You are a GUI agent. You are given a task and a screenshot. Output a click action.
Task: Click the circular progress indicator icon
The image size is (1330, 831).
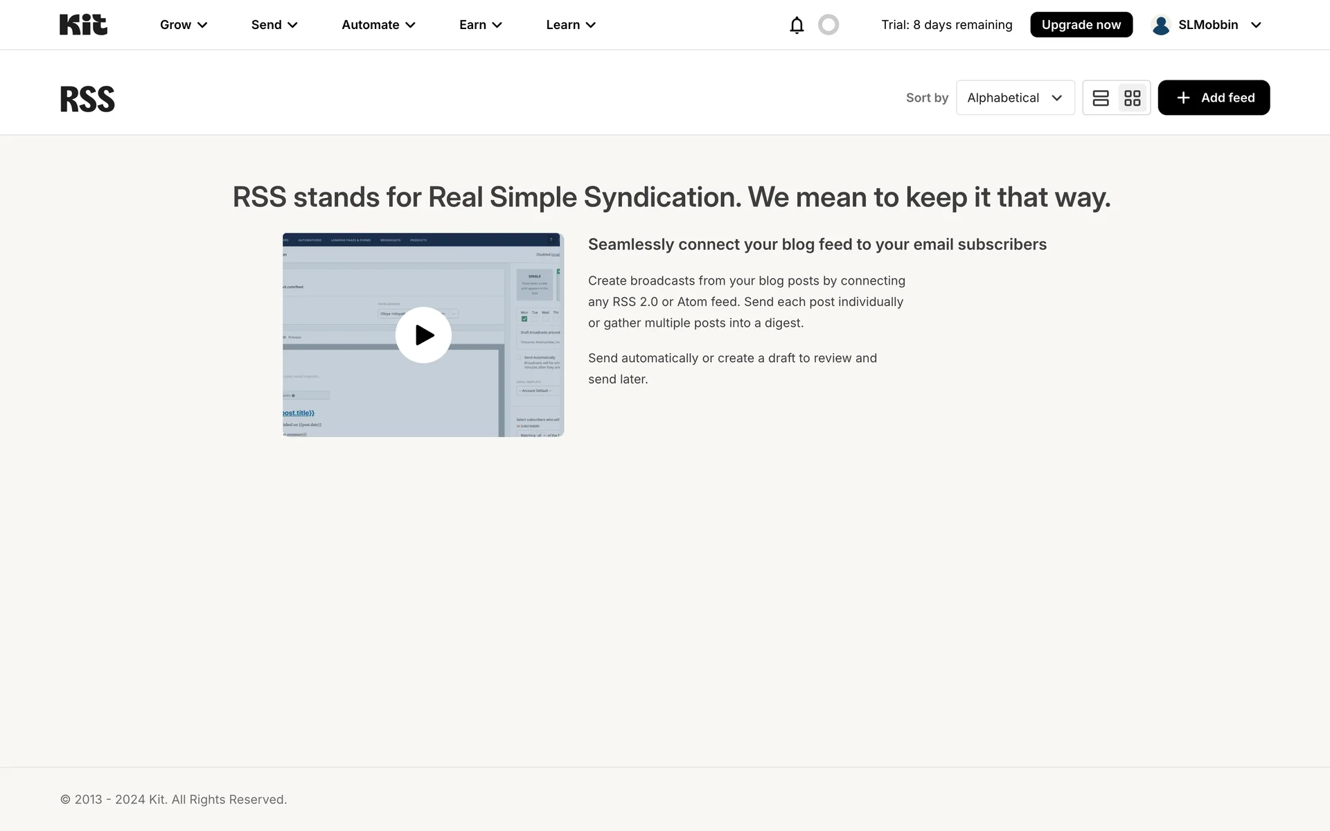828,25
